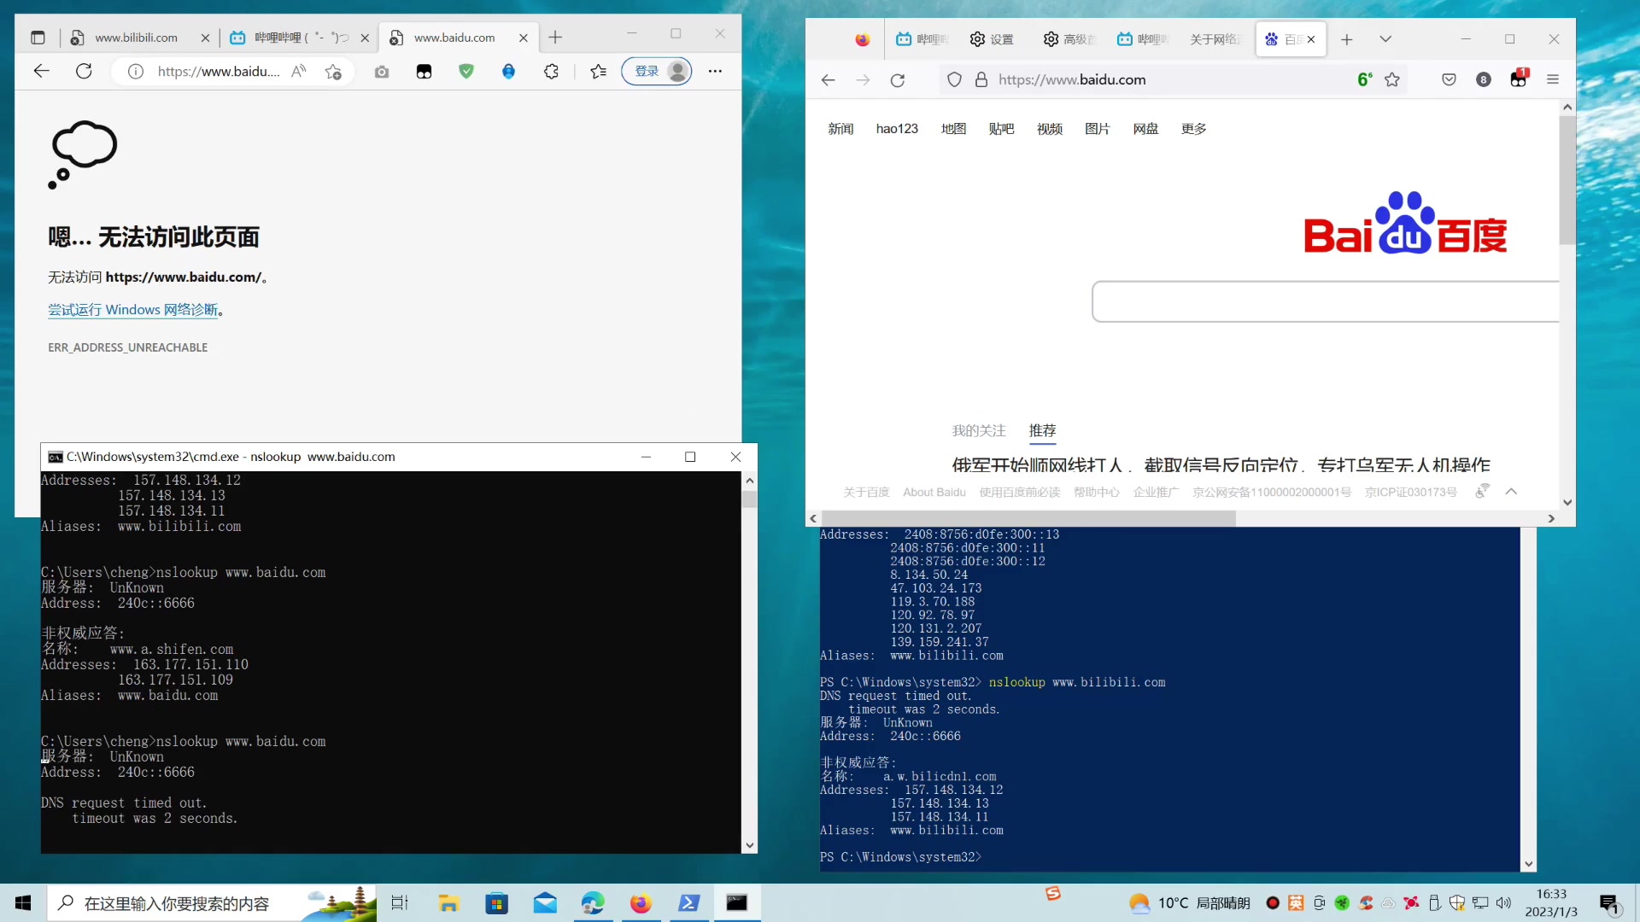The image size is (1640, 922).
Task: Open Firefox tracking protection shield
Action: click(954, 80)
